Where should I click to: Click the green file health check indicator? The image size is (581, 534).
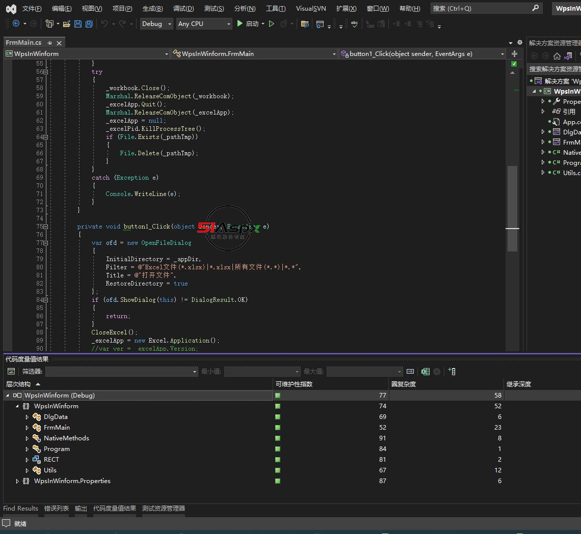(x=514, y=64)
